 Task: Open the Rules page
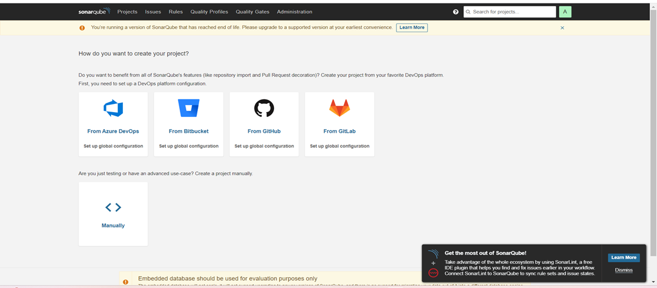(x=176, y=12)
